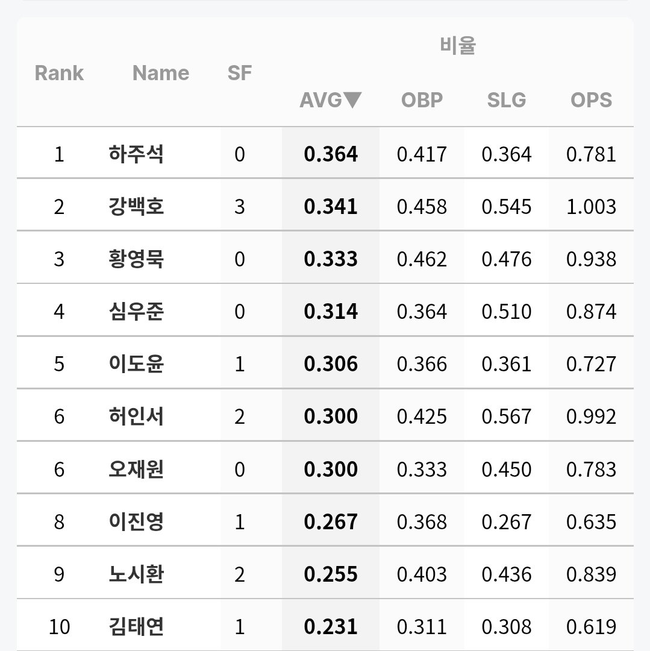Sort table by OPS column
Image resolution: width=650 pixels, height=651 pixels.
(x=591, y=100)
